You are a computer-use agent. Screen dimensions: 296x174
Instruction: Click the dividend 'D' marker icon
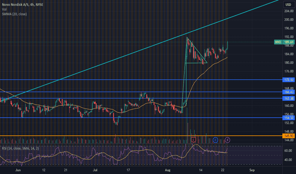point(215,140)
